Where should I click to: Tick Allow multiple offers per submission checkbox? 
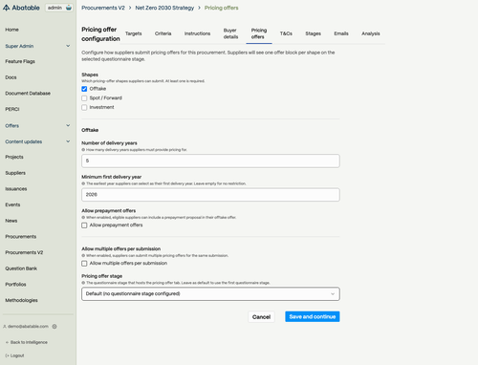[84, 264]
